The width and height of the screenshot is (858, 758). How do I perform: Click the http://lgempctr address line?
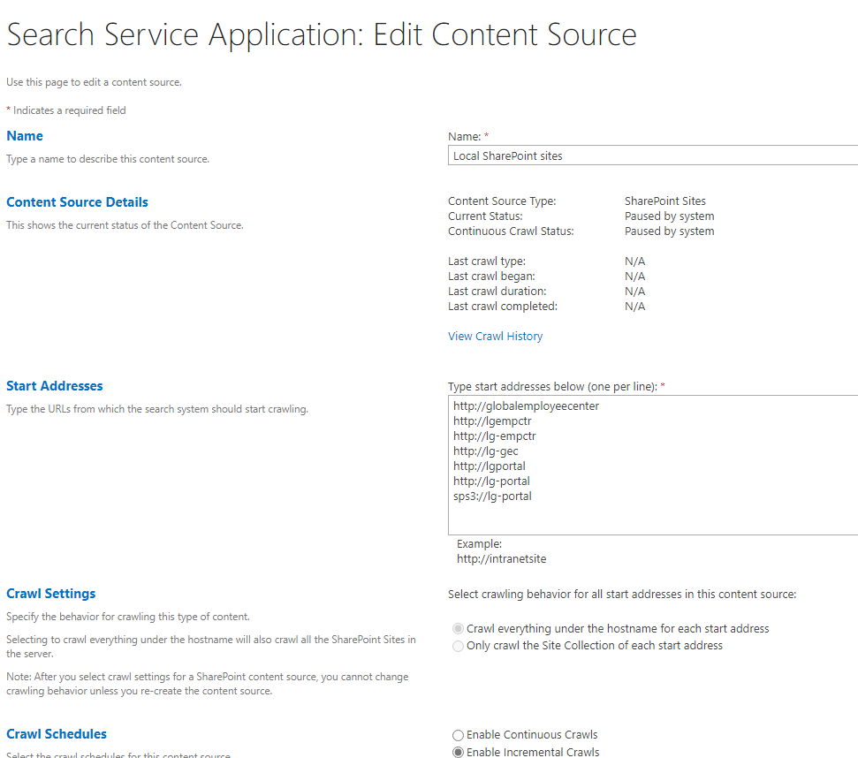click(492, 421)
